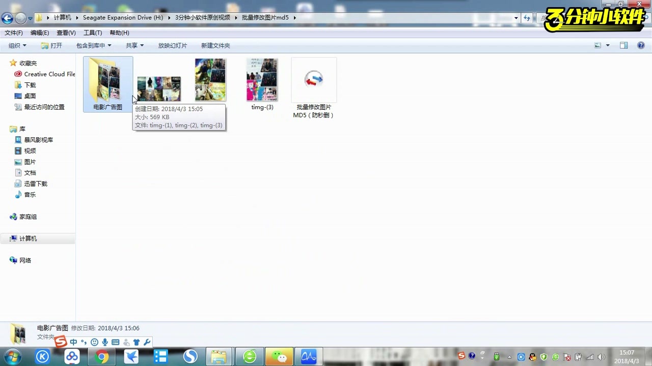Expand arrow after Seagate Expansion Drive breadcrumb
This screenshot has width=652, height=366.
pyautogui.click(x=169, y=18)
